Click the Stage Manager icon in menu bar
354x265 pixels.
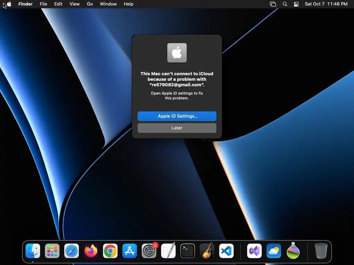(x=273, y=4)
